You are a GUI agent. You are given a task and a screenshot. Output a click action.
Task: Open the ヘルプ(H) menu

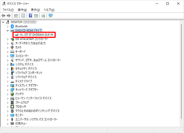(49, 10)
